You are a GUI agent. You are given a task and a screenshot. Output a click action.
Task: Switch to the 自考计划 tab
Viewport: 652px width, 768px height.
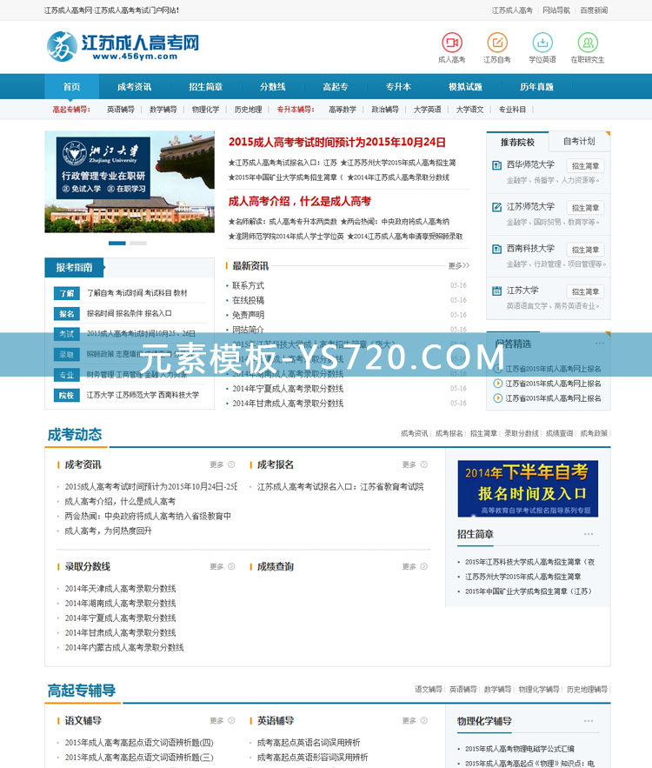[x=579, y=142]
